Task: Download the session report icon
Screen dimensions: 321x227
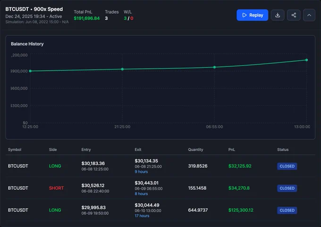Action: pyautogui.click(x=278, y=15)
